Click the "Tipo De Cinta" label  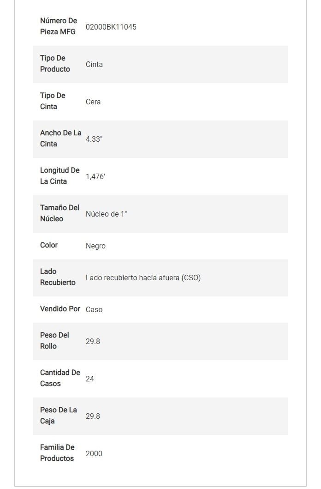point(53,101)
